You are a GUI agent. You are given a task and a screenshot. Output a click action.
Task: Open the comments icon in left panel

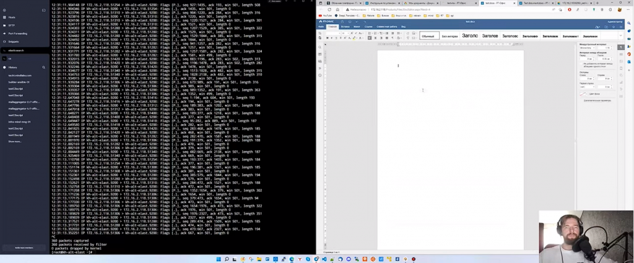[x=320, y=54]
